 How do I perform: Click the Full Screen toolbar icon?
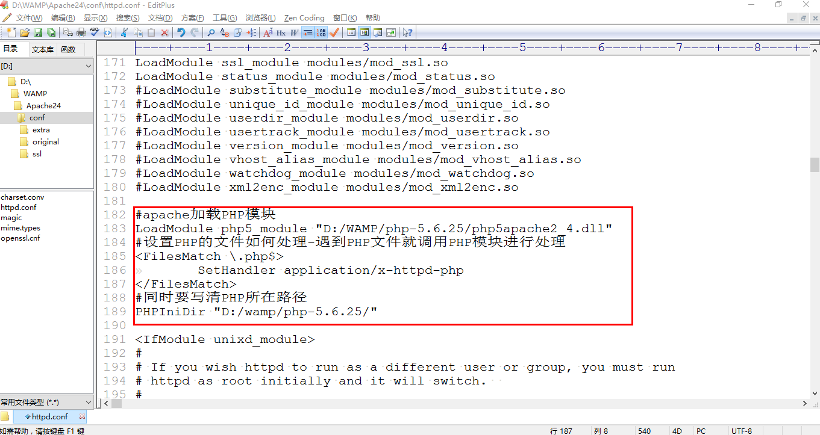[x=391, y=32]
